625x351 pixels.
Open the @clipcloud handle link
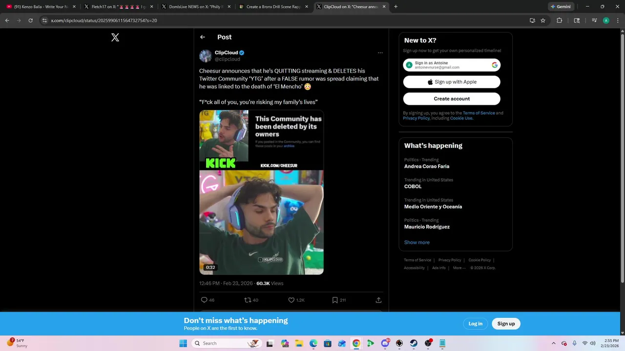pos(228,59)
